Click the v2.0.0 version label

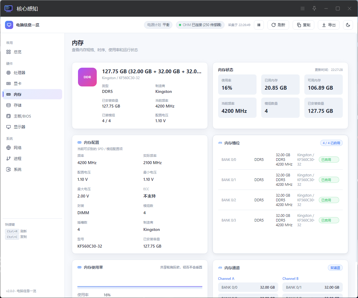[21, 291]
